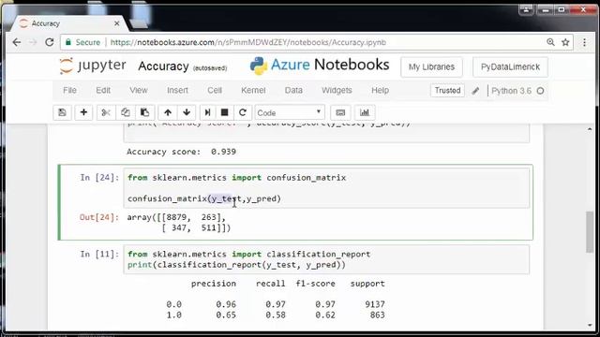Click scrollbar down arrow
The height and width of the screenshot is (337, 600).
pos(590,325)
